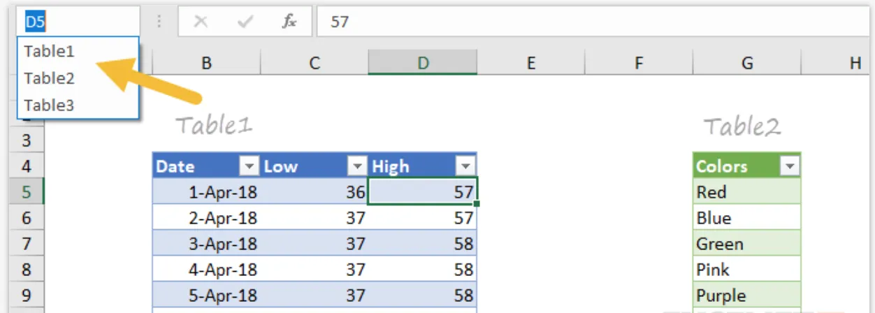The width and height of the screenshot is (875, 313).
Task: Select Table2 from the Name Box list
Action: click(x=78, y=78)
